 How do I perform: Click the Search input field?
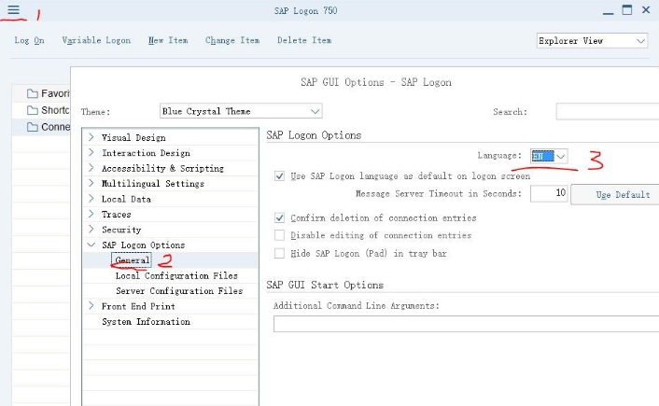(608, 112)
